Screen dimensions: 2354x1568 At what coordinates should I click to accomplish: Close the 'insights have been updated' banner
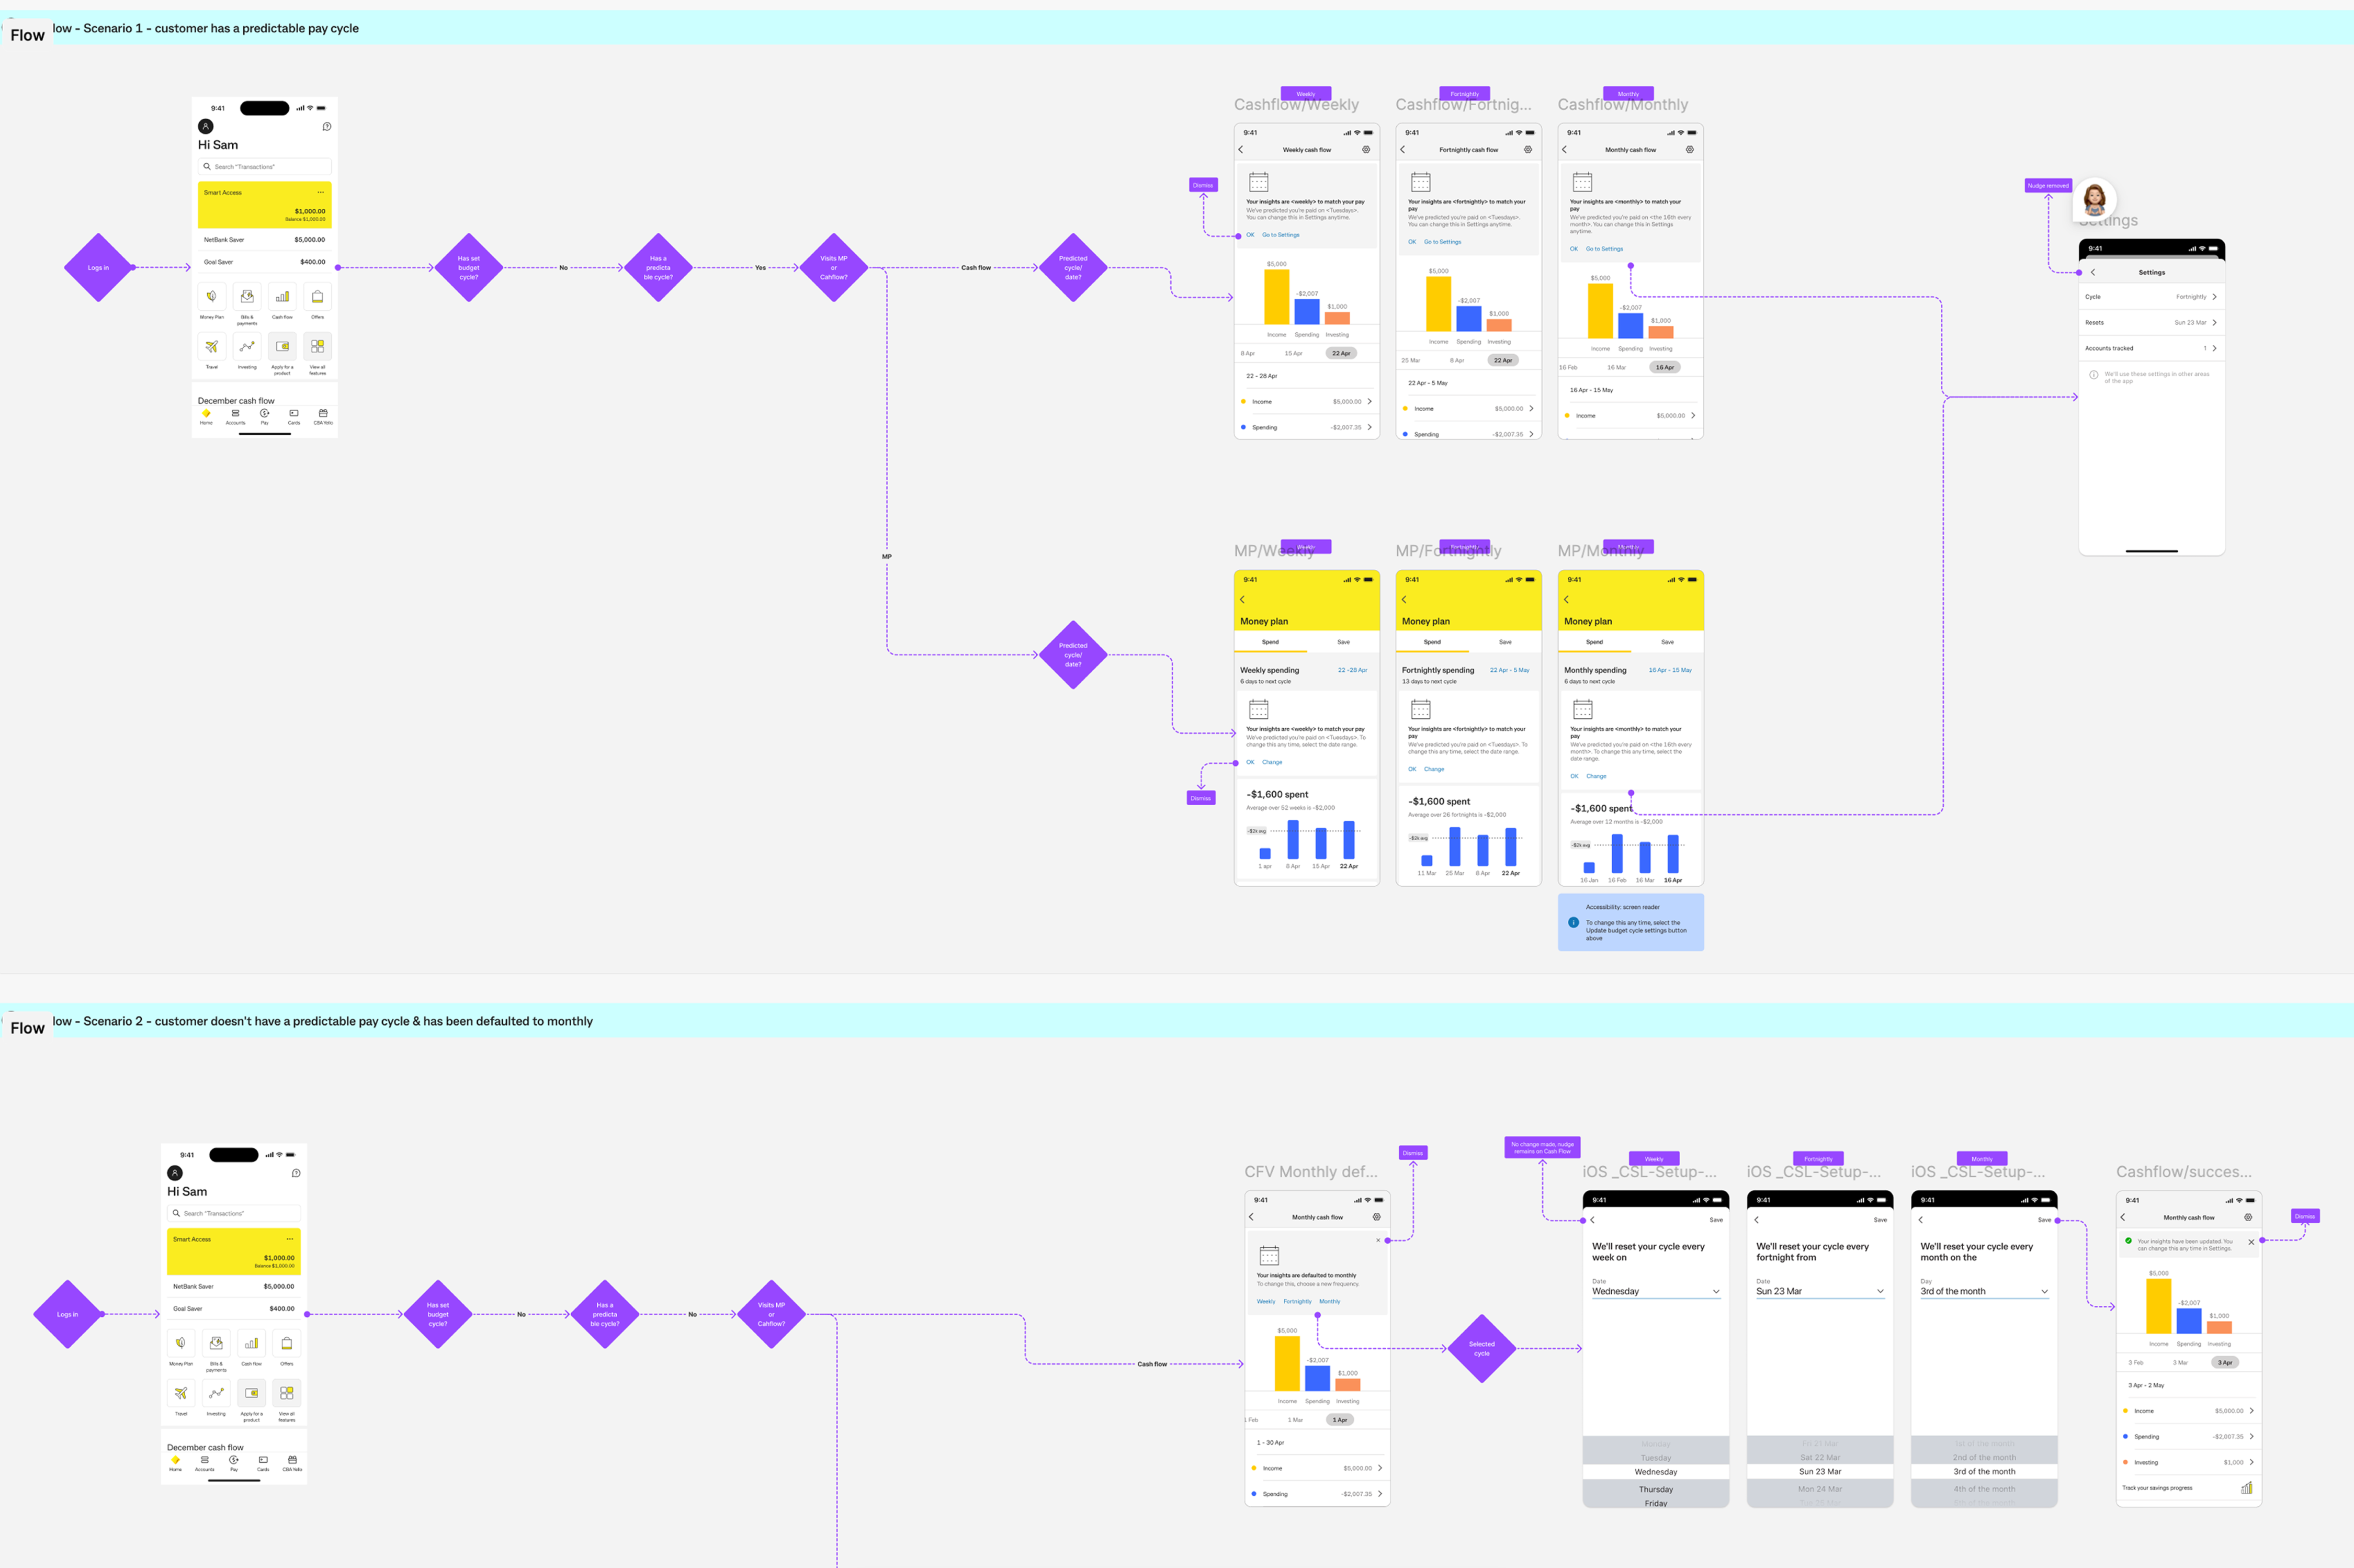(2251, 1242)
